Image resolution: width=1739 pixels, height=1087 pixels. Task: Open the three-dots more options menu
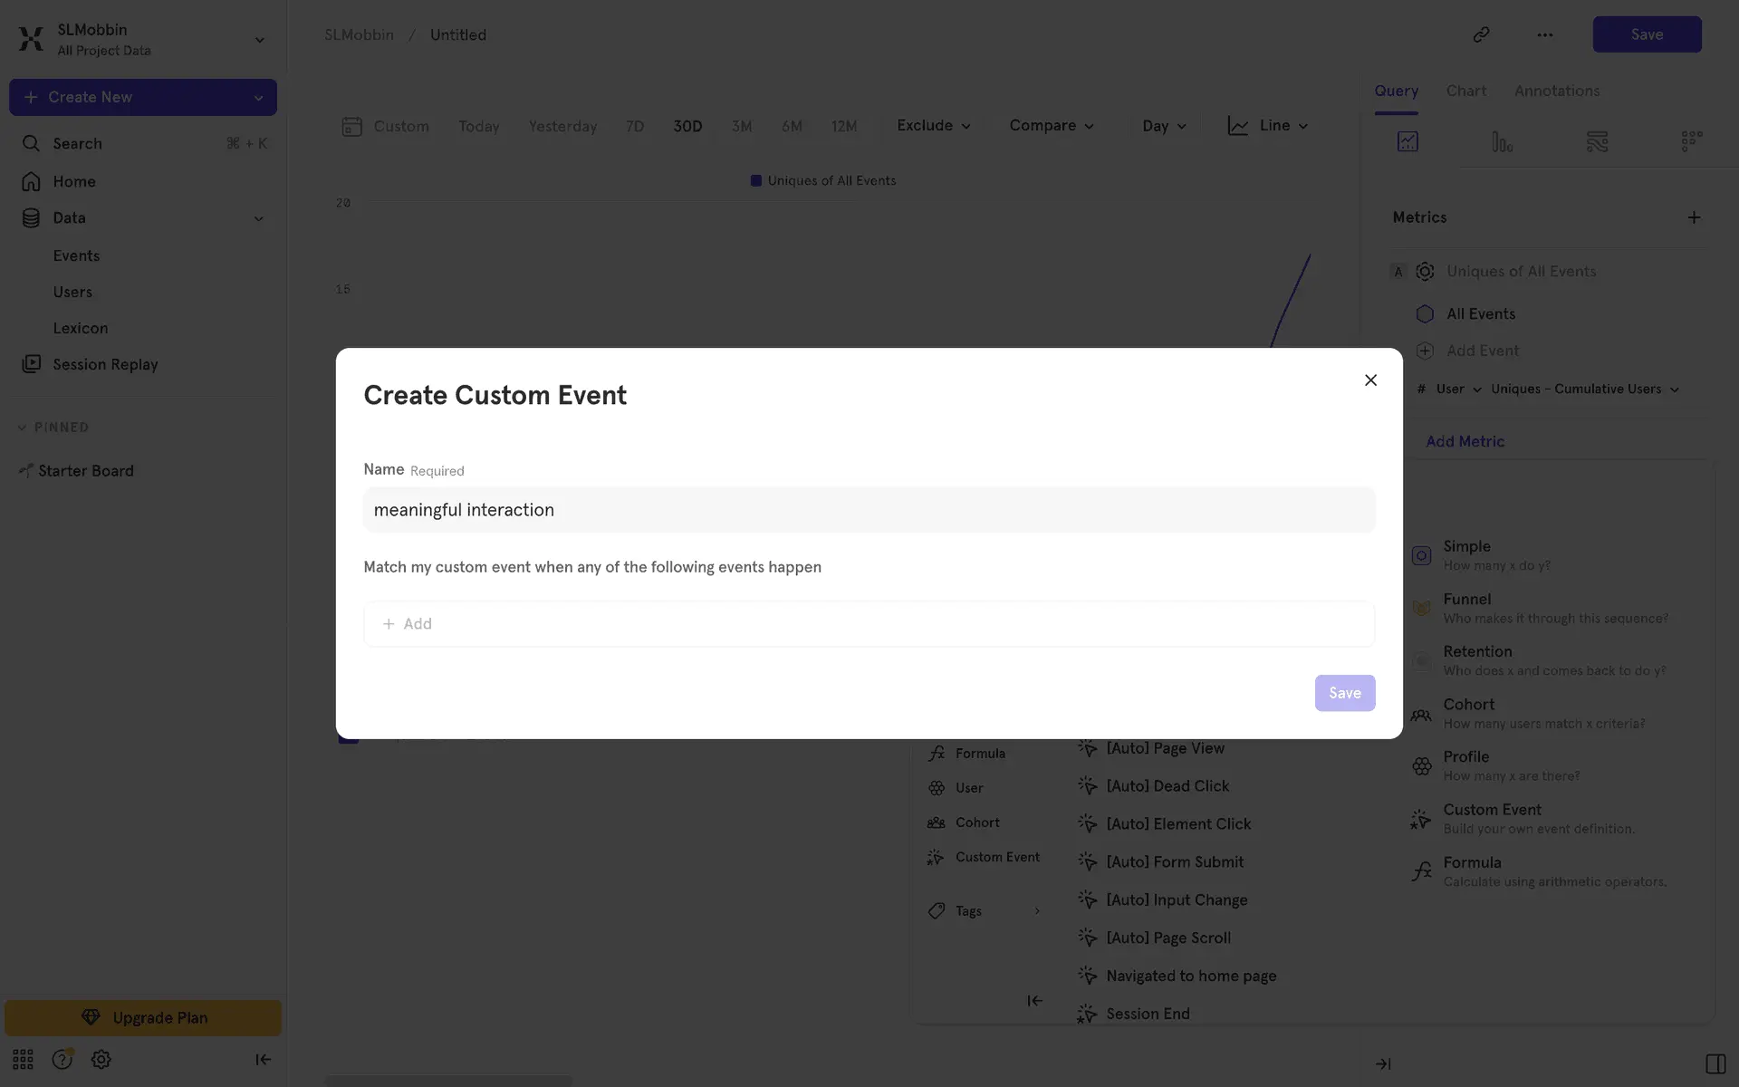point(1544,34)
